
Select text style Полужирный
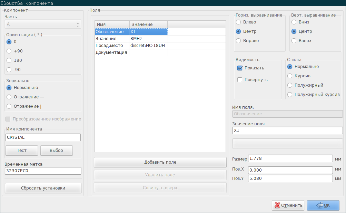coord(290,85)
